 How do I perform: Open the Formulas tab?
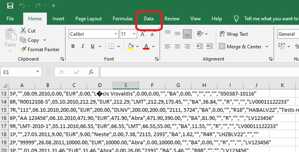point(123,19)
